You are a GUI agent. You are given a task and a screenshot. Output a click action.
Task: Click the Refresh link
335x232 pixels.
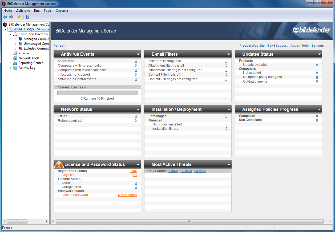59,46
